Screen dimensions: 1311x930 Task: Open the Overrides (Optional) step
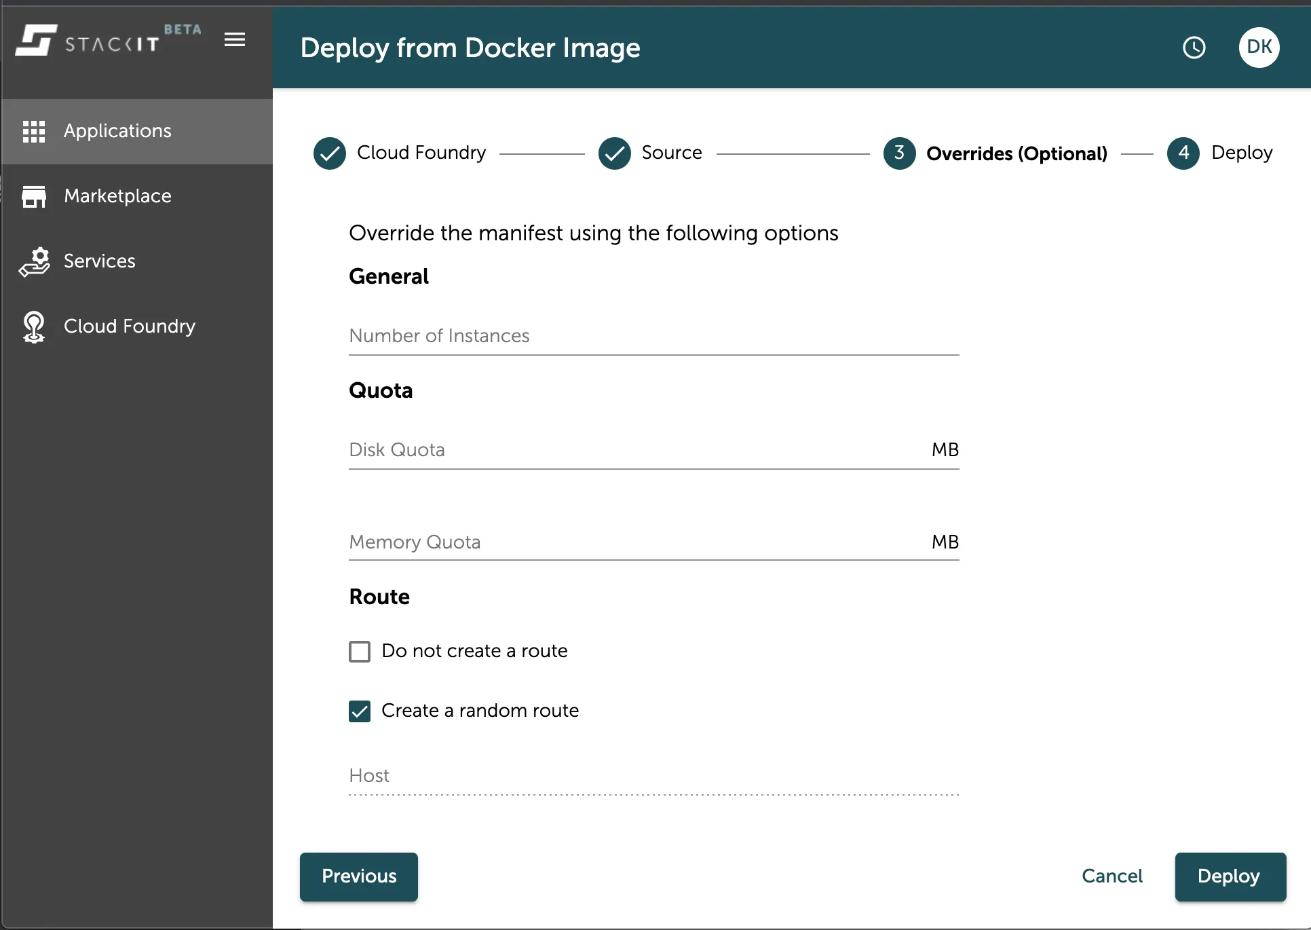click(900, 153)
